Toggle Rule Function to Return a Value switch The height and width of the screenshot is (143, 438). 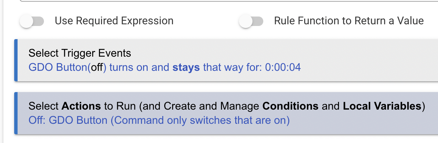pos(251,22)
